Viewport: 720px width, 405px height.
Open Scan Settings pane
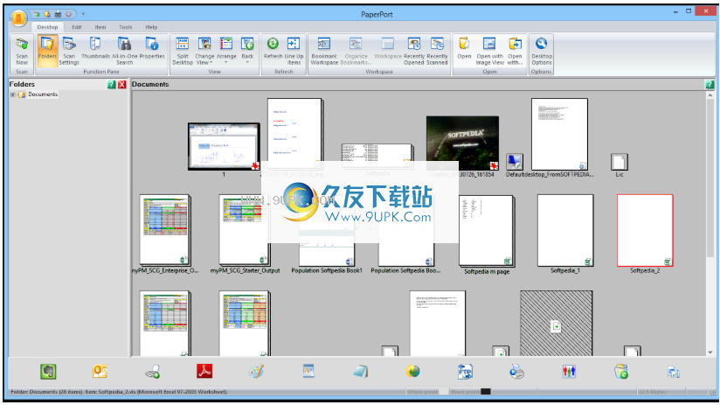[69, 51]
